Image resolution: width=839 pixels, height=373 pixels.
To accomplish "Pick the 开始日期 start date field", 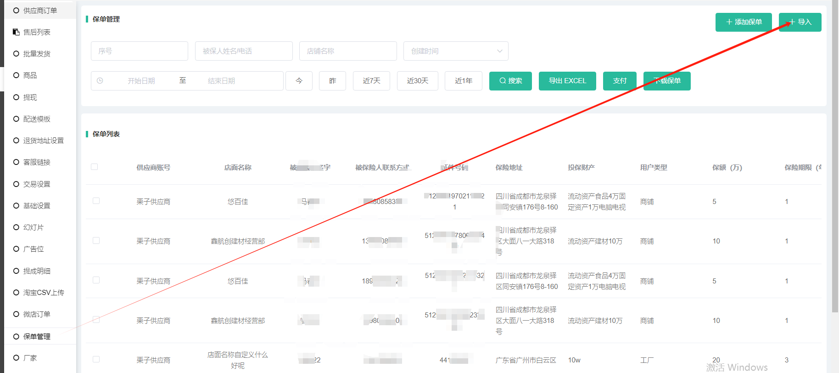I will [x=141, y=81].
